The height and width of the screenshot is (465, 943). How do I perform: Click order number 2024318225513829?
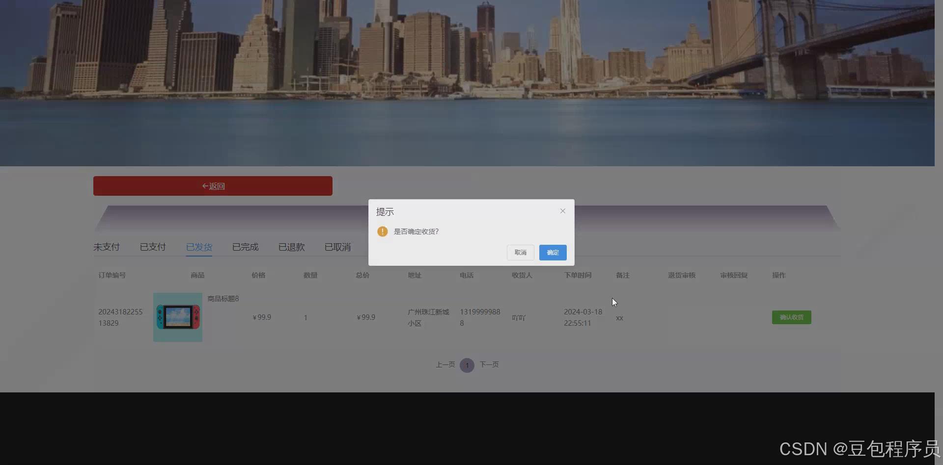click(120, 317)
